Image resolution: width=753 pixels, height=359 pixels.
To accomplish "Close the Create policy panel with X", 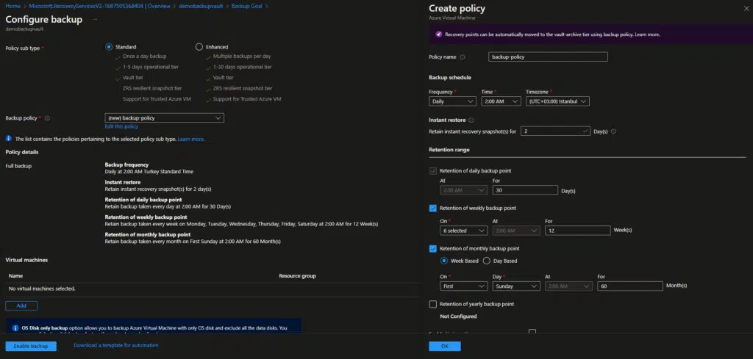I will (x=746, y=8).
